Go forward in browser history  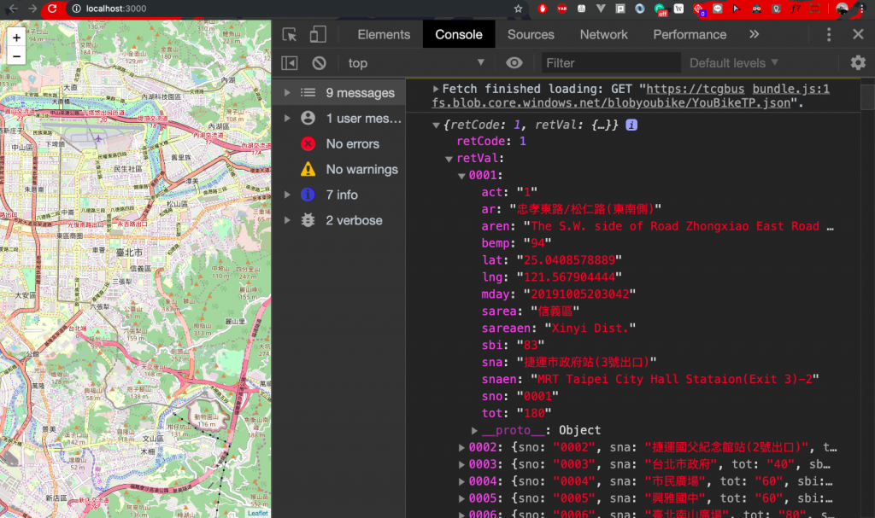32,9
